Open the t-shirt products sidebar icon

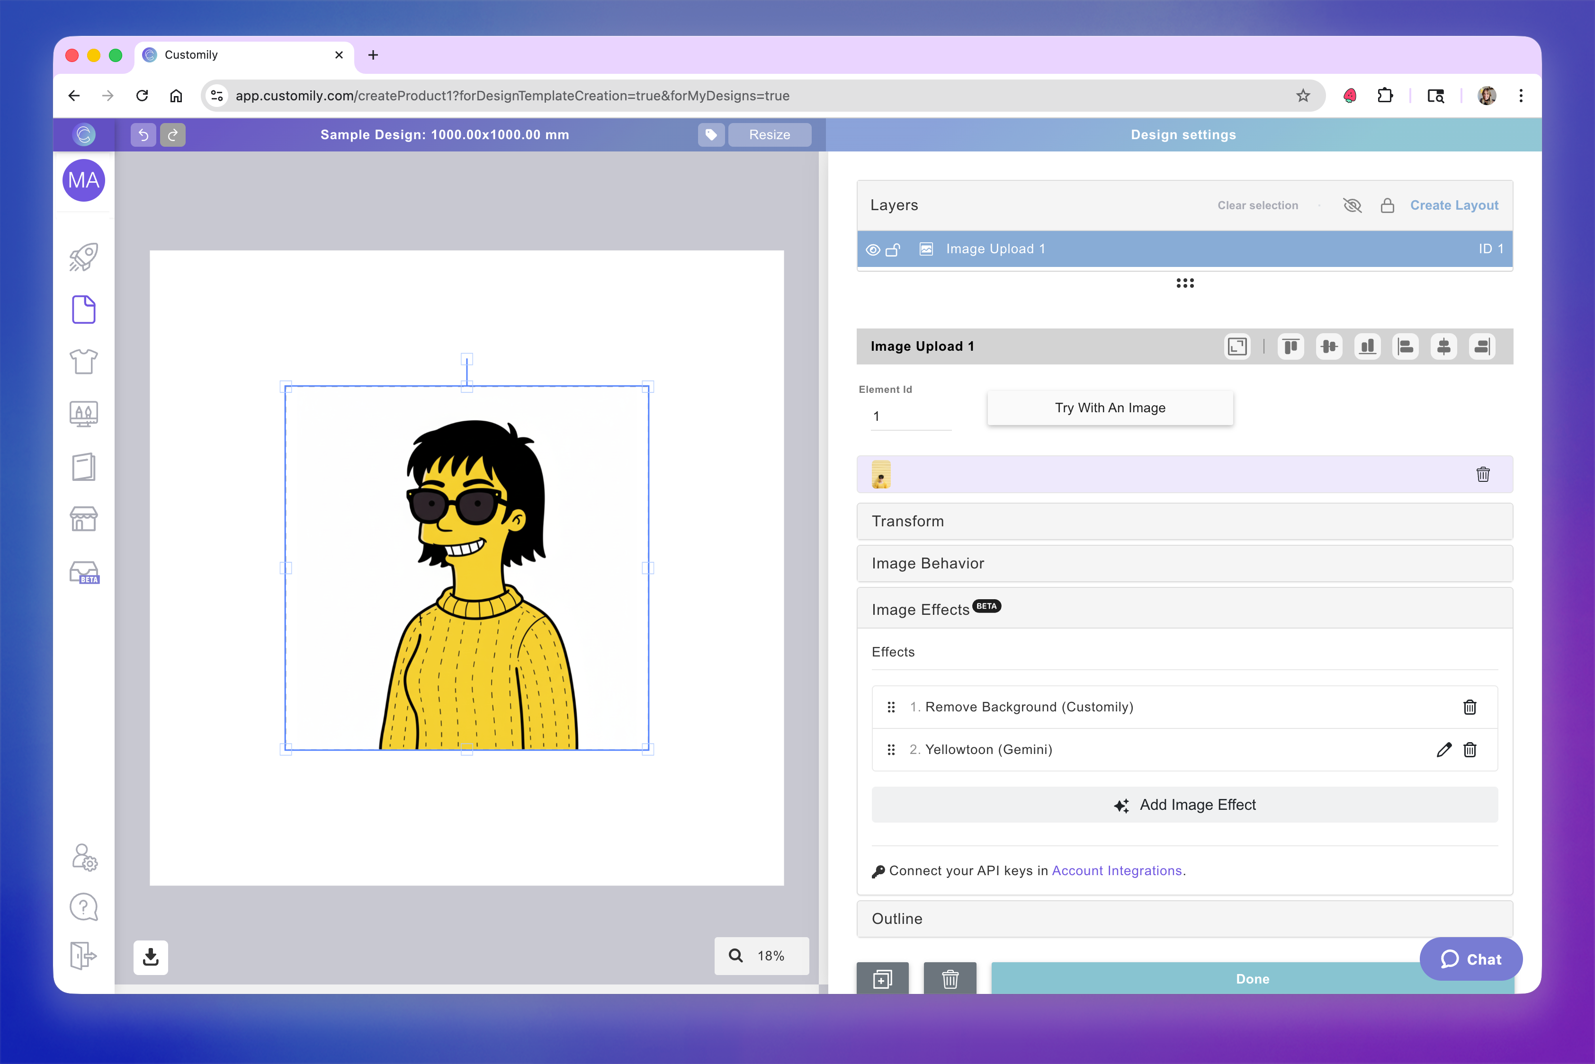tap(83, 362)
